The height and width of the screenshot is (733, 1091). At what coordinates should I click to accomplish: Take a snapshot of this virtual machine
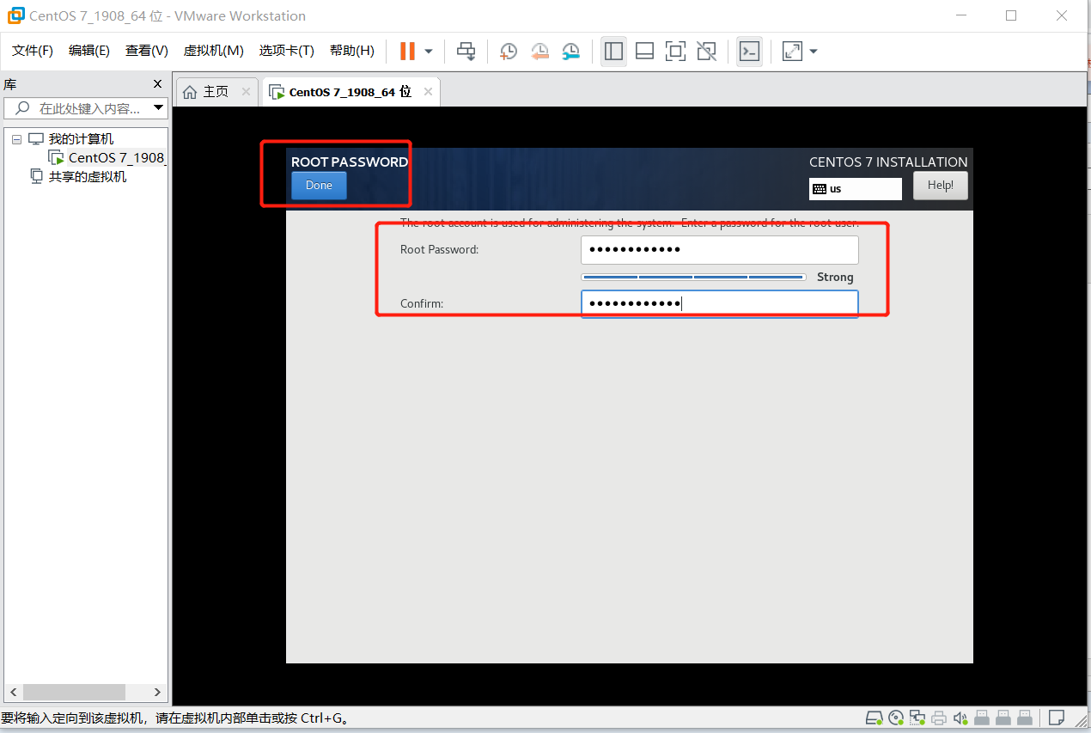click(x=509, y=52)
